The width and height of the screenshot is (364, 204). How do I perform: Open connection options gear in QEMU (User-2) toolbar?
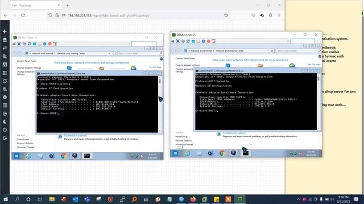pyautogui.click(x=183, y=41)
